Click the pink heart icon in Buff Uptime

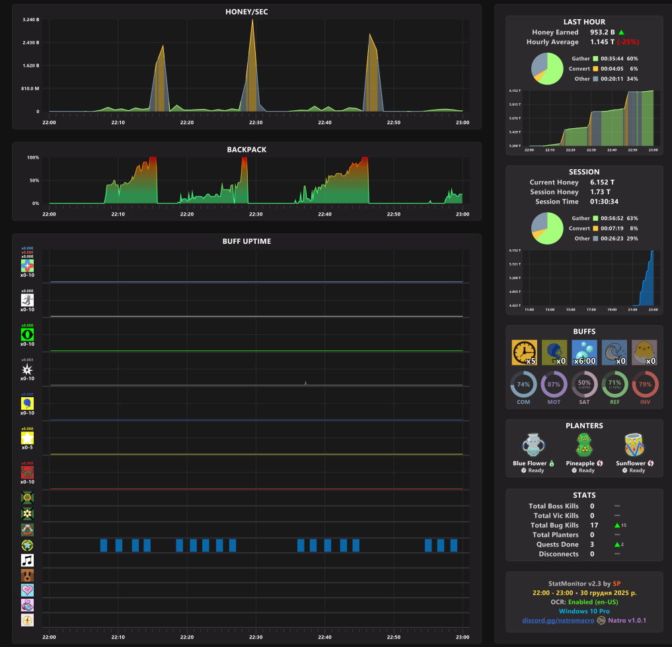tap(28, 590)
